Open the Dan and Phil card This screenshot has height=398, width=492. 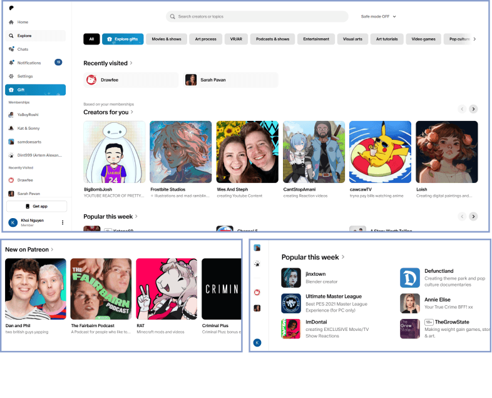tap(36, 296)
